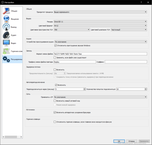The height and width of the screenshot is (145, 152).
Task: Open Цветовой формат NV12 dropdown
Action: tap(100, 26)
